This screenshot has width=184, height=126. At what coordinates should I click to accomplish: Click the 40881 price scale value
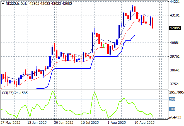[x=175, y=43]
